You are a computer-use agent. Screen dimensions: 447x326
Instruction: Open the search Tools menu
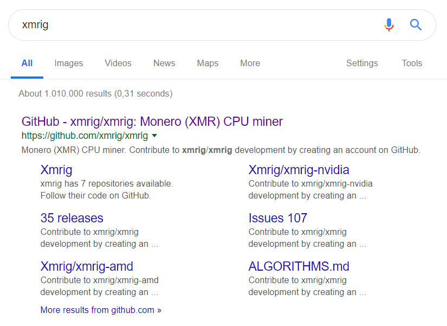(412, 63)
